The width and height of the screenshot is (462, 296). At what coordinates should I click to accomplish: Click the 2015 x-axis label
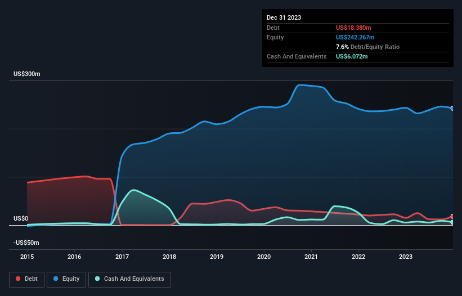tap(27, 257)
